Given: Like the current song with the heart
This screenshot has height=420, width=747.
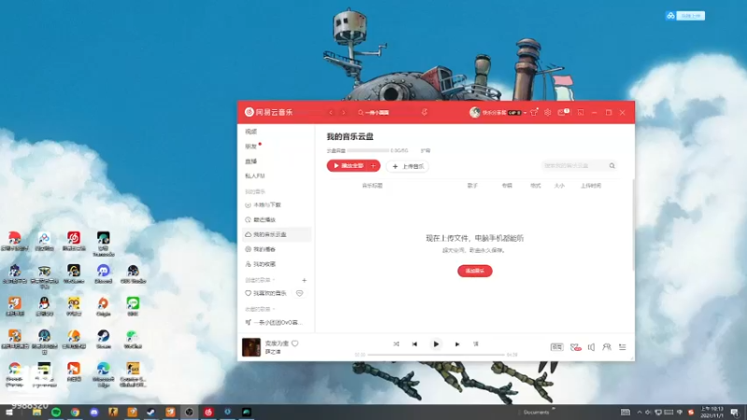Looking at the screenshot, I should pyautogui.click(x=295, y=343).
